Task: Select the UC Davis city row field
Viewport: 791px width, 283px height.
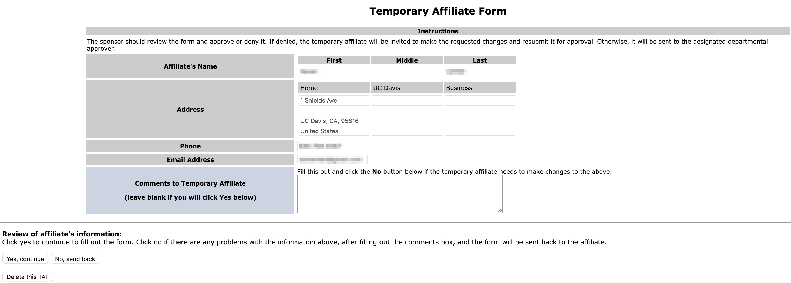Action: pyautogui.click(x=406, y=121)
